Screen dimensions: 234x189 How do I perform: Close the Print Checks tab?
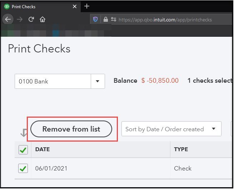click(x=75, y=6)
